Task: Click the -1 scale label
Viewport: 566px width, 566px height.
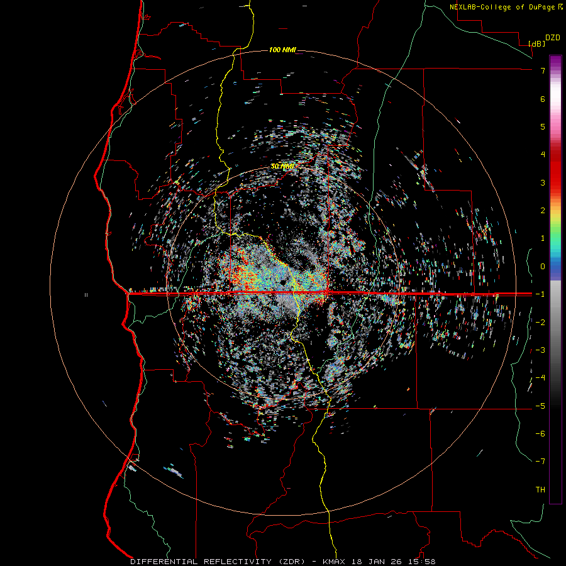Action: pyautogui.click(x=540, y=294)
